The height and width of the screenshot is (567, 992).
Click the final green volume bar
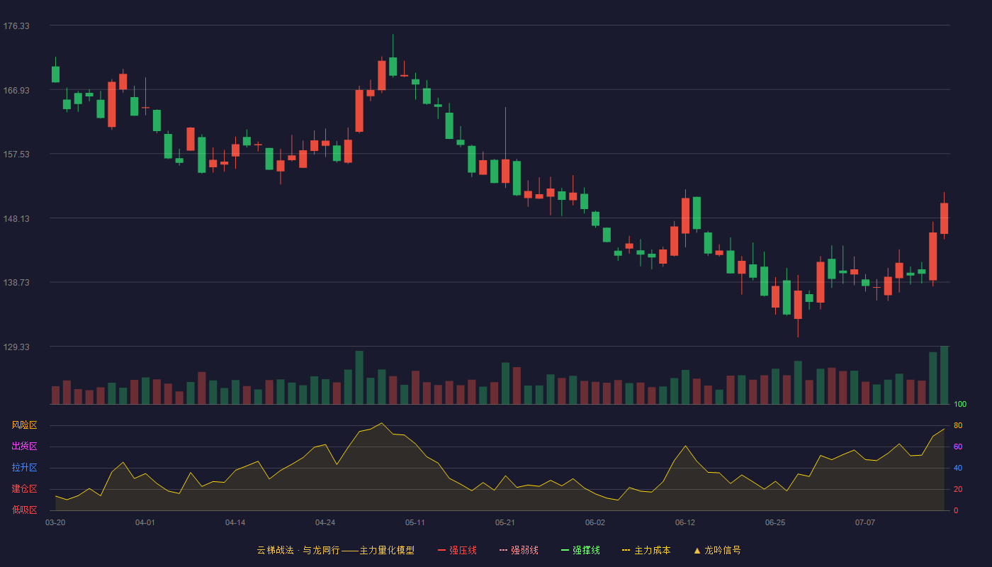pyautogui.click(x=944, y=375)
